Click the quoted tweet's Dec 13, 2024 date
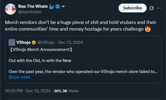Image resolution: width=166 pixels, height=100 pixels. pos(70,42)
